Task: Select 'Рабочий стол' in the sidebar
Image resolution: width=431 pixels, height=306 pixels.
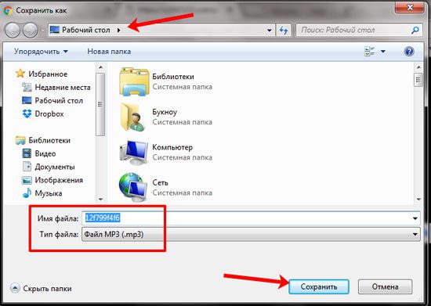Action: click(x=59, y=100)
